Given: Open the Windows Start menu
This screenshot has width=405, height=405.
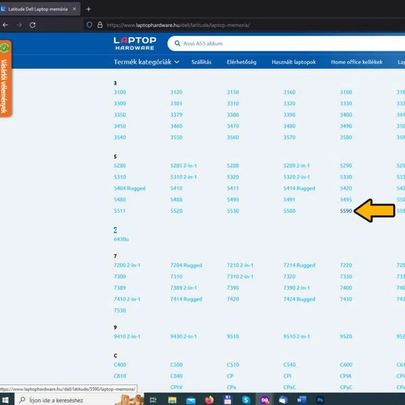Looking at the screenshot, I should click(5, 400).
